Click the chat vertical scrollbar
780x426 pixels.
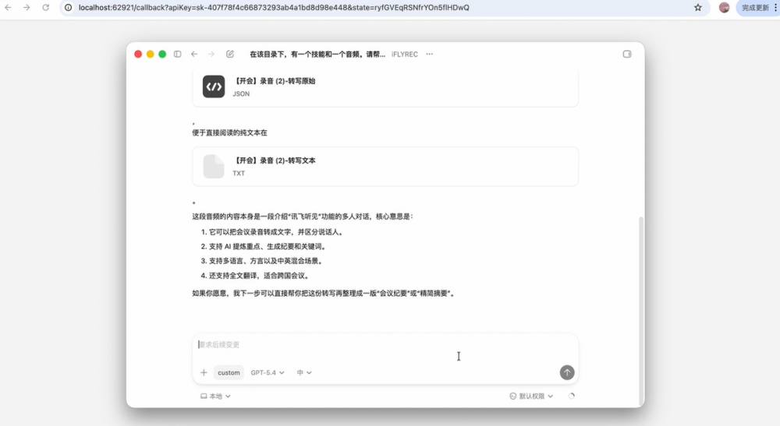641,310
